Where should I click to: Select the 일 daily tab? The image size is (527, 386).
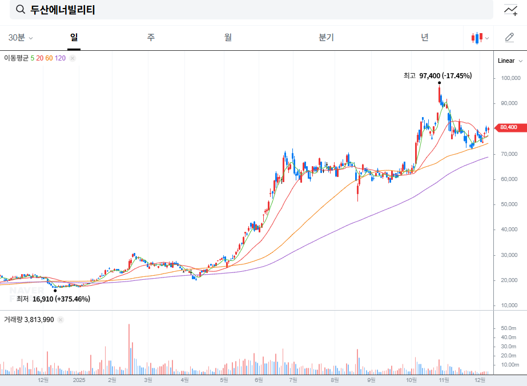click(74, 37)
